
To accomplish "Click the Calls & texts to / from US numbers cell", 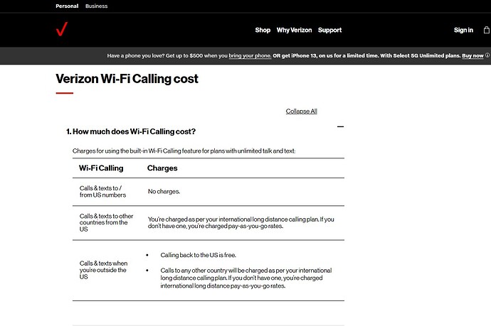I will pos(102,192).
